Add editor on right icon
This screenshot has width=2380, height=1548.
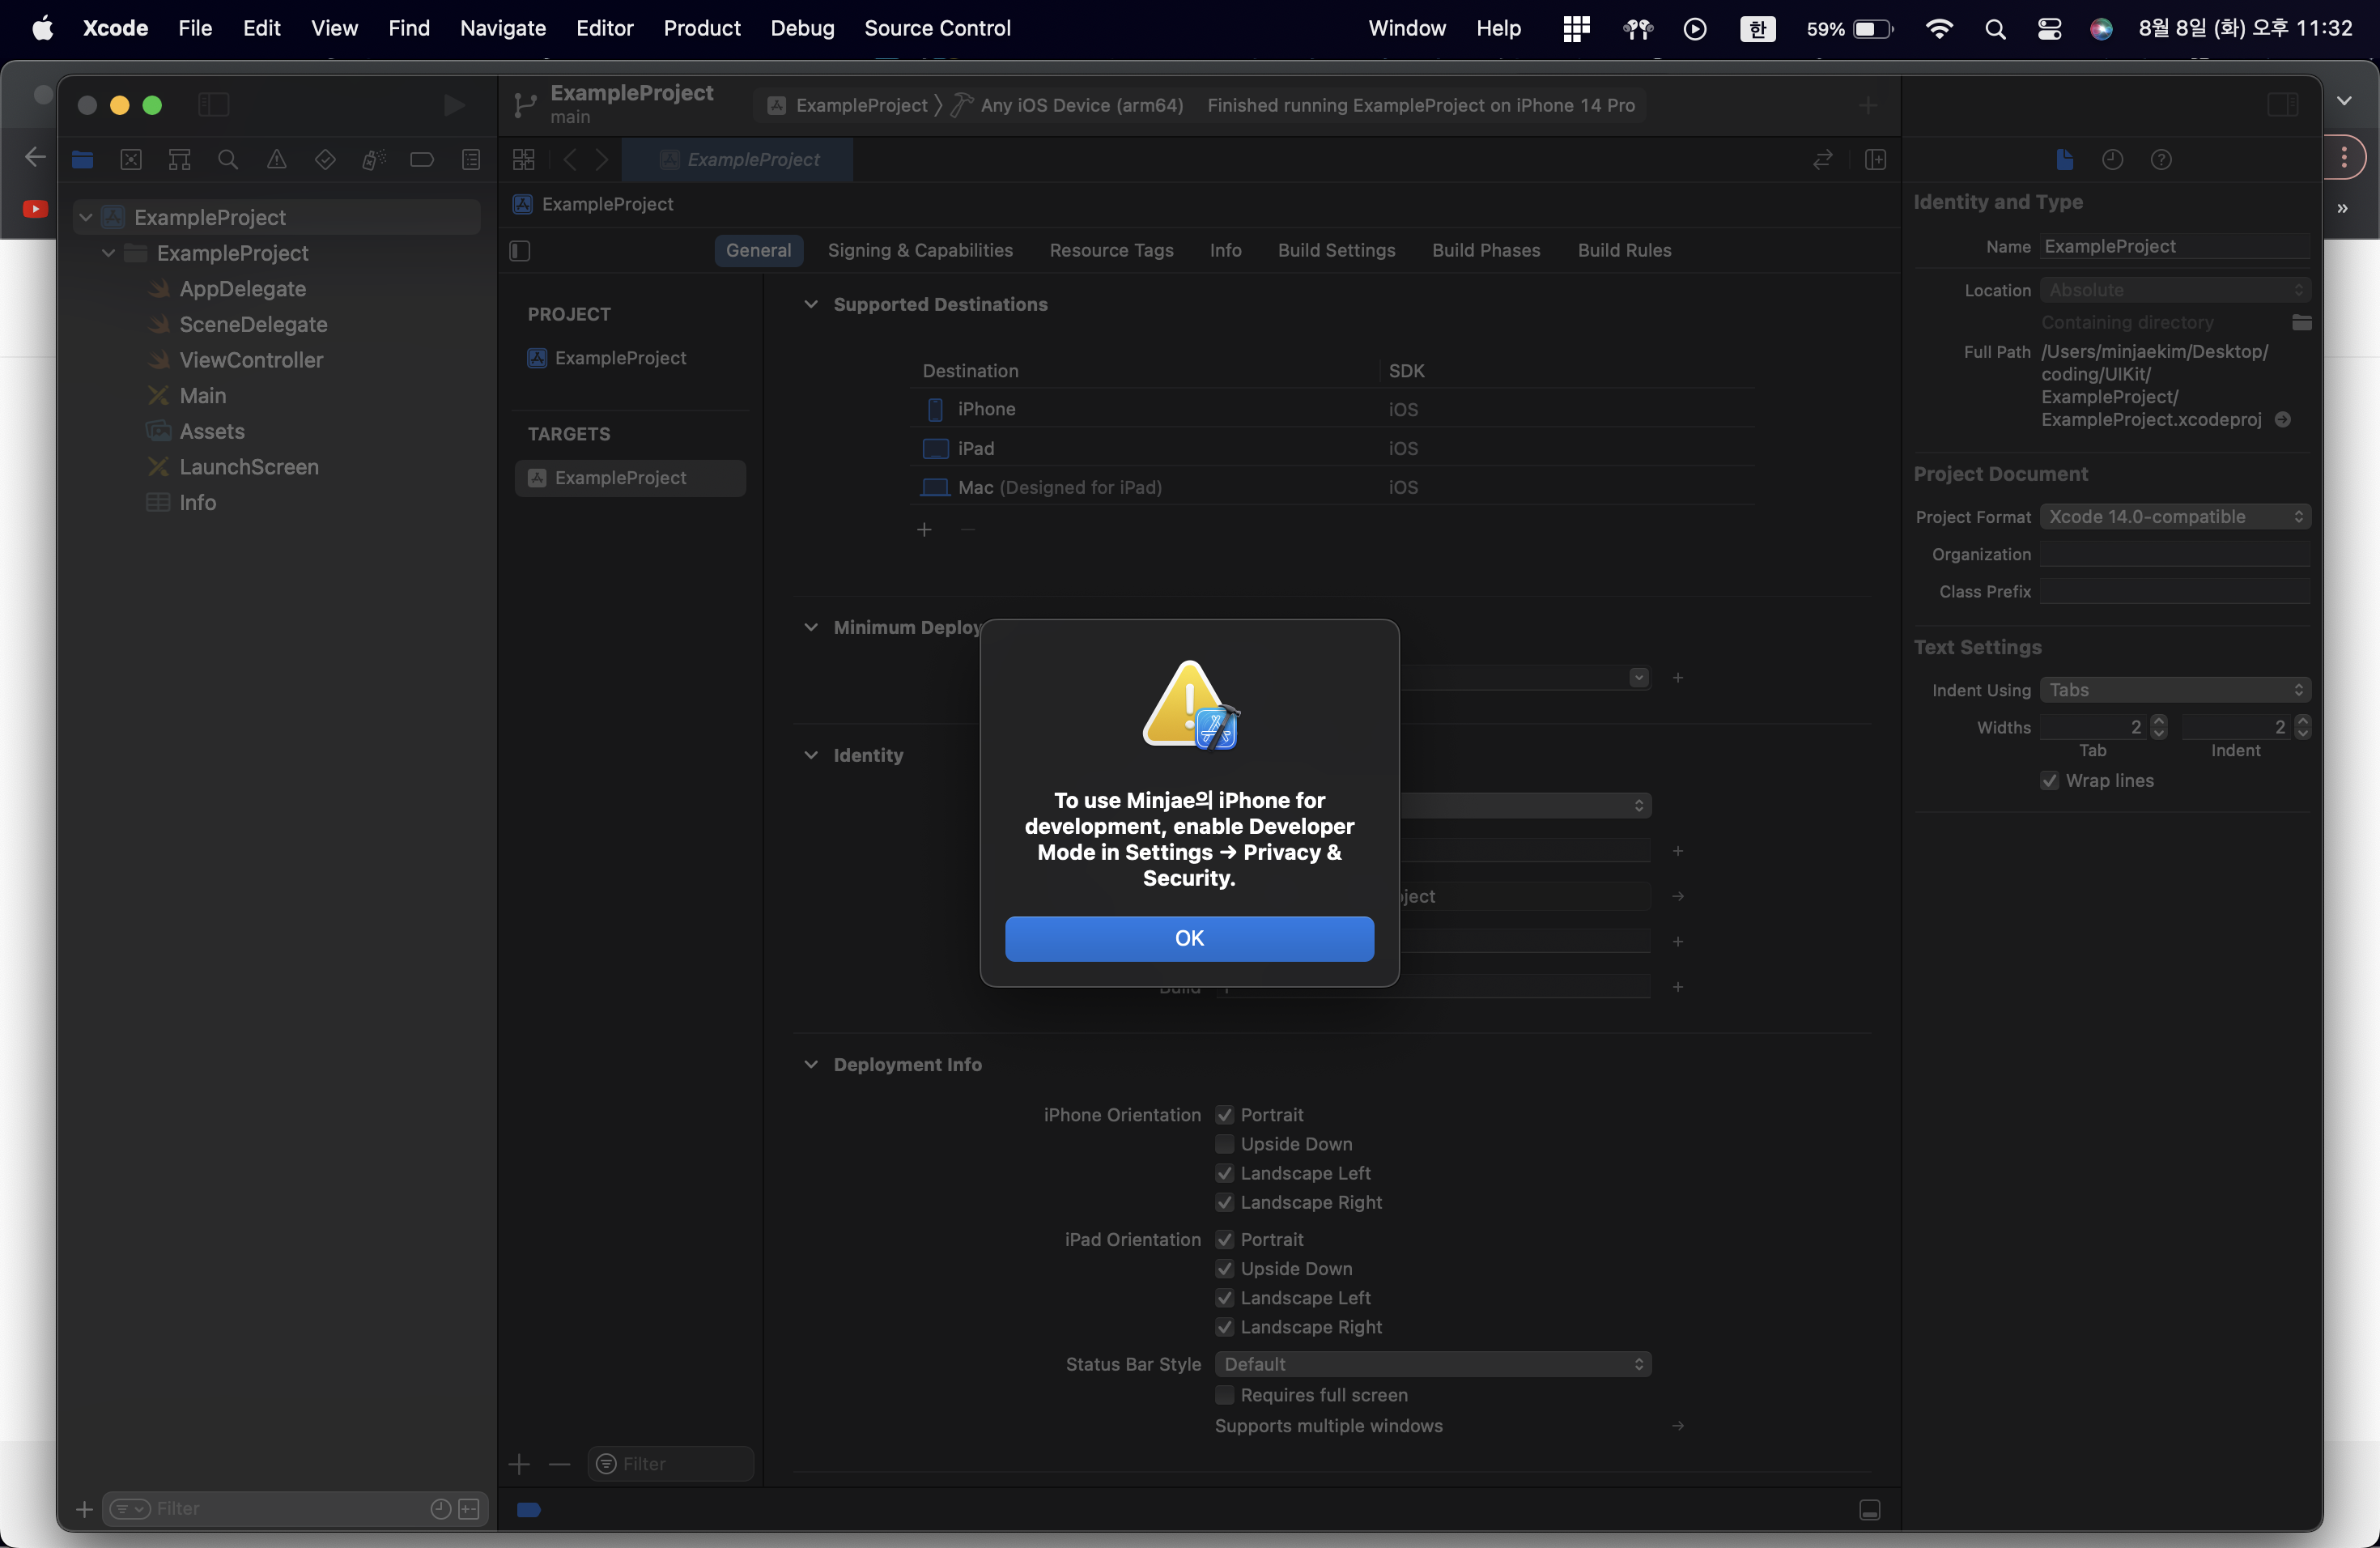click(1875, 160)
